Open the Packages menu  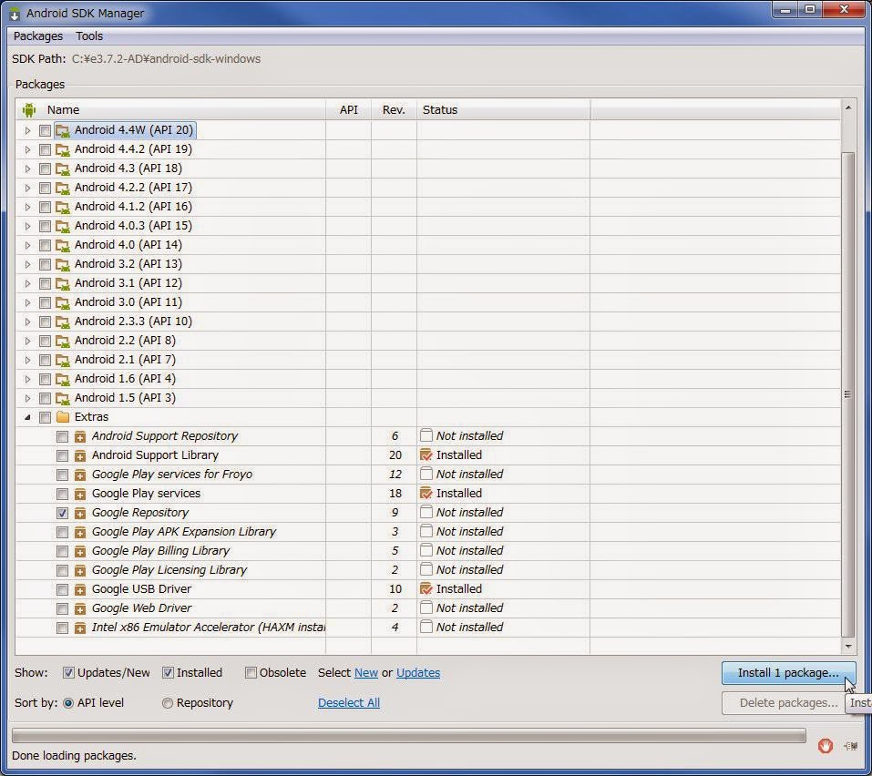38,36
